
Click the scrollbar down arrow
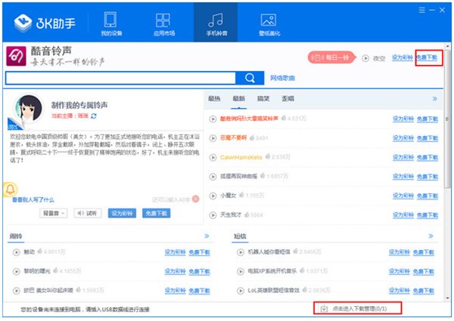coord(447,298)
